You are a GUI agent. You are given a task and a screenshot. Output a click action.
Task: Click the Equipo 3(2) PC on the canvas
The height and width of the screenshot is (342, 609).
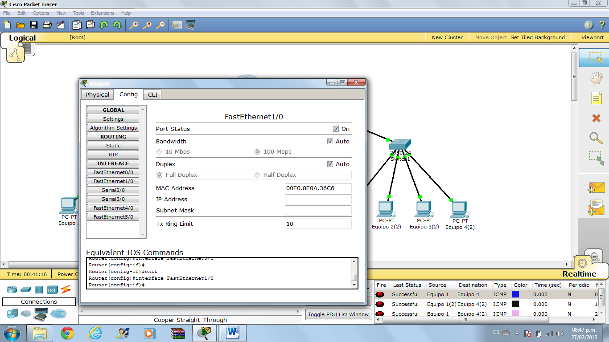tap(424, 209)
